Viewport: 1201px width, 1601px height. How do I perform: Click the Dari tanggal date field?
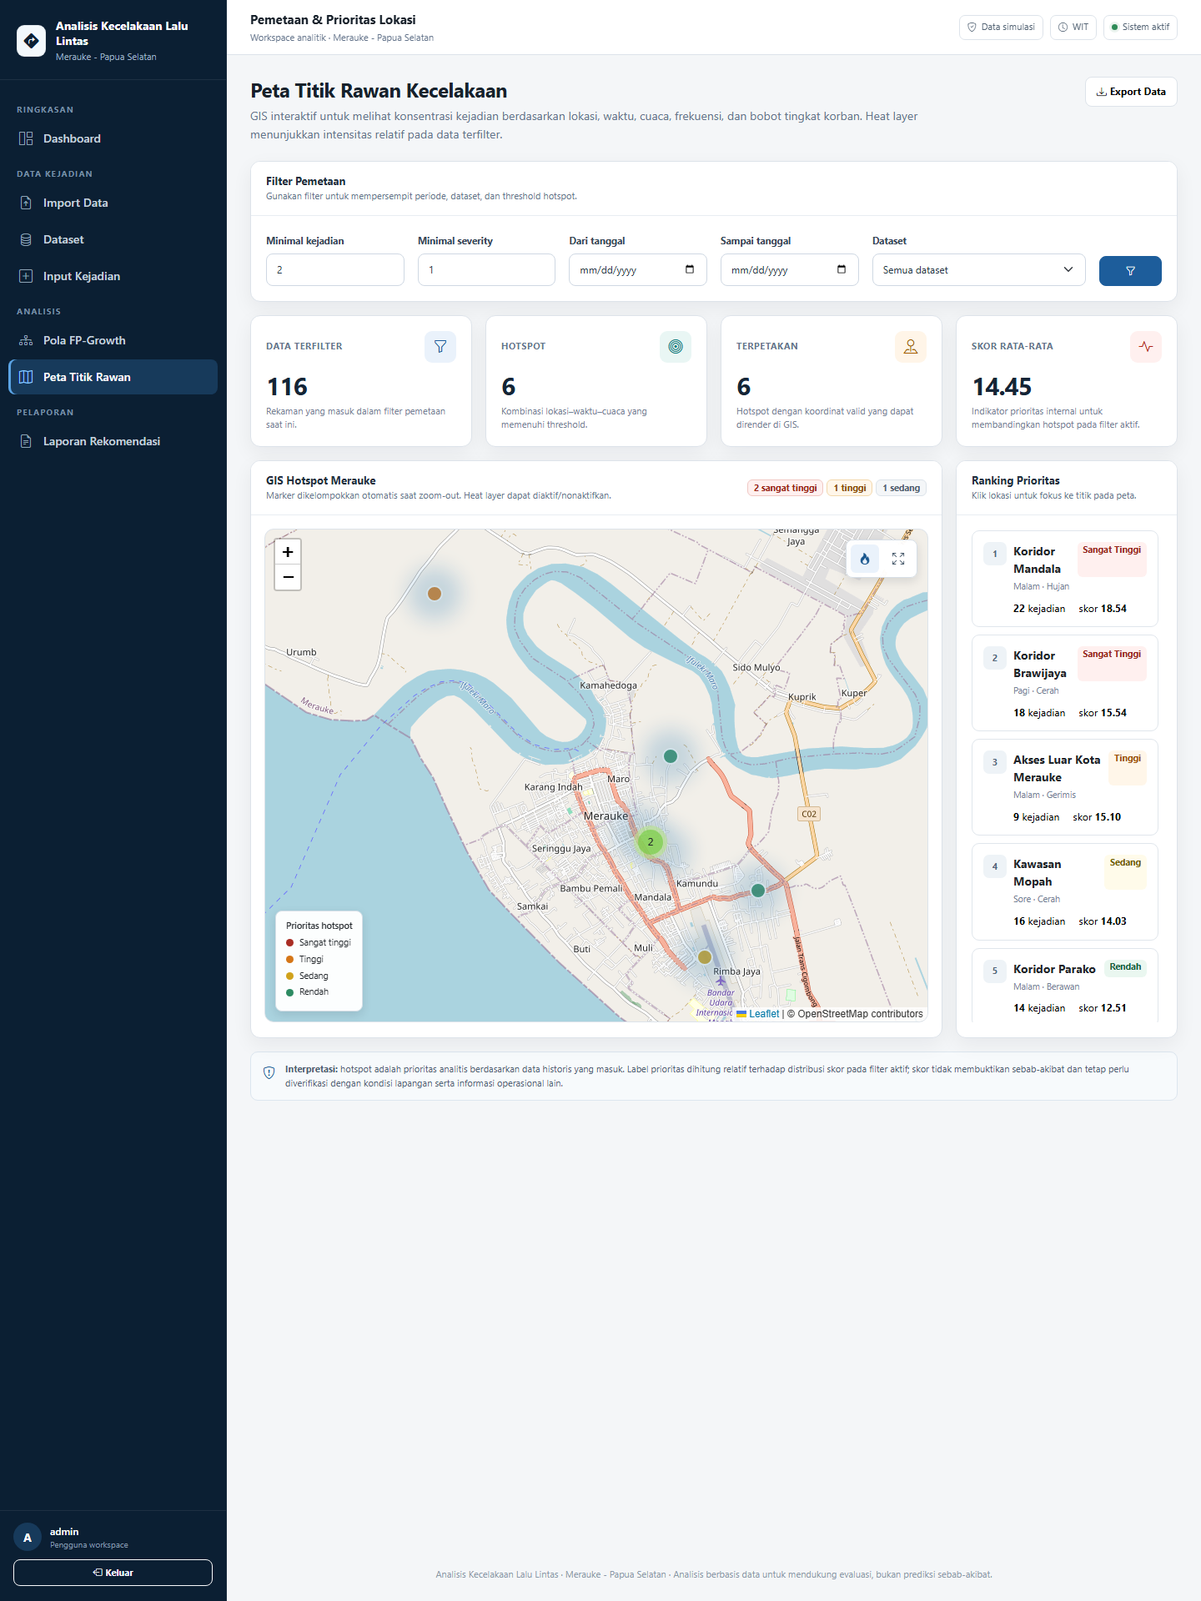pyautogui.click(x=638, y=270)
